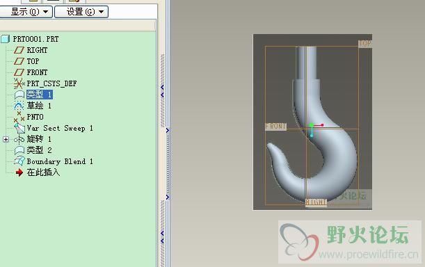425x267 pixels.
Task: Click the Var Sect Sweep 1 icon
Action: (19, 128)
